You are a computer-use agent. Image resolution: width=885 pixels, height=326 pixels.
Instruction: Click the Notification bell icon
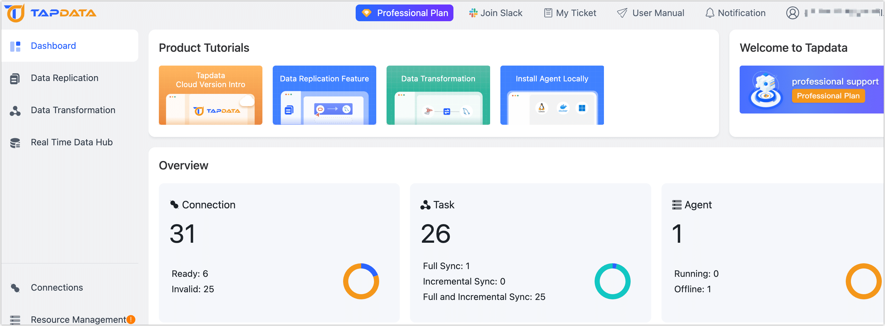tap(709, 13)
